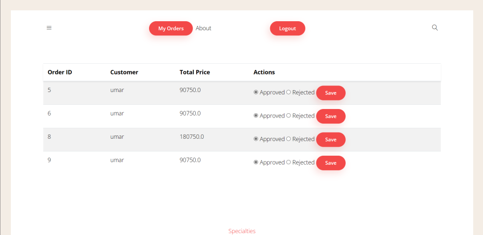Open My Orders page
483x235 pixels.
pyautogui.click(x=171, y=28)
